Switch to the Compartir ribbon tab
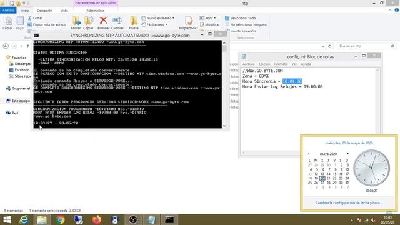Viewport: 400px width, 225px height. point(44,11)
